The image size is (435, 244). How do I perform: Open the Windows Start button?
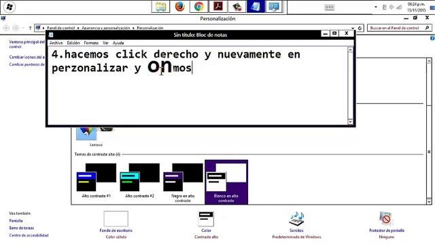(9, 7)
